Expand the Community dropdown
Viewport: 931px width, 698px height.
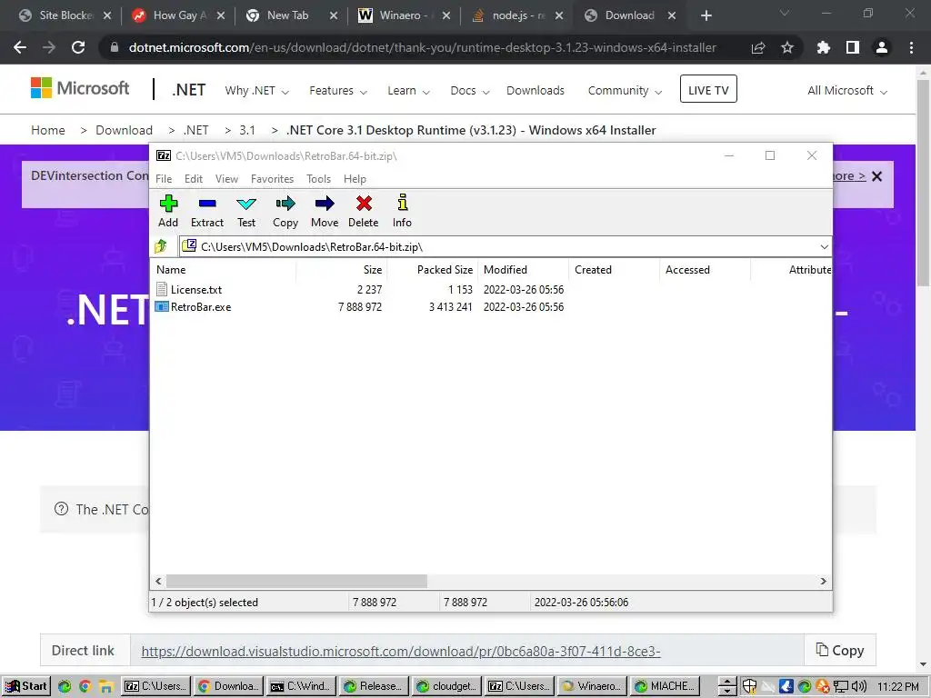(625, 91)
